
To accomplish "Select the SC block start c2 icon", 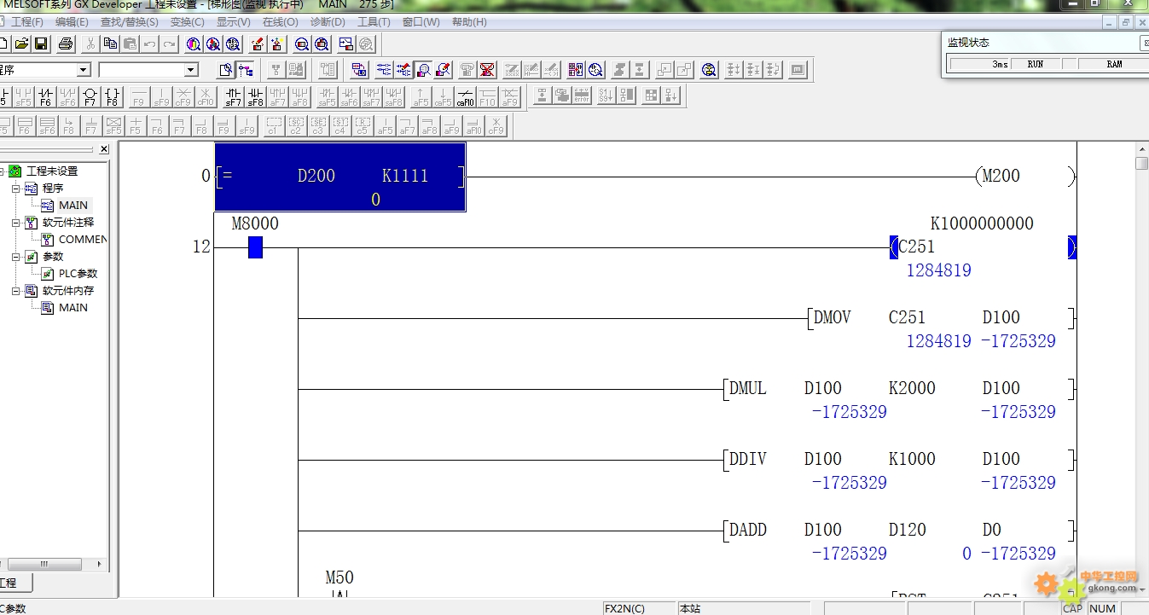I will [x=295, y=127].
